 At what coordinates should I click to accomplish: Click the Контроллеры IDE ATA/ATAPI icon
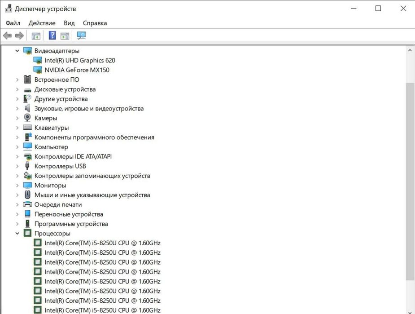(28, 156)
